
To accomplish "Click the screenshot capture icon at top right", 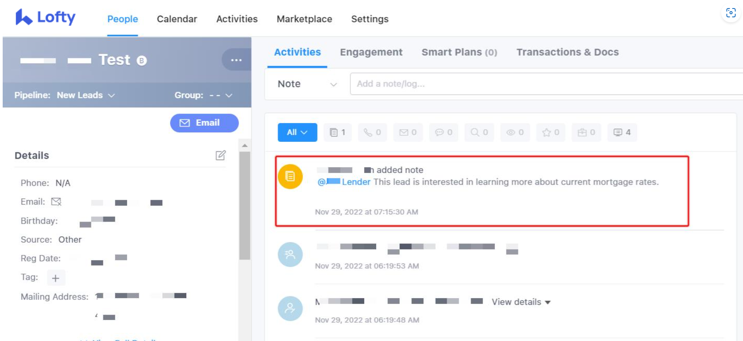I will point(731,13).
